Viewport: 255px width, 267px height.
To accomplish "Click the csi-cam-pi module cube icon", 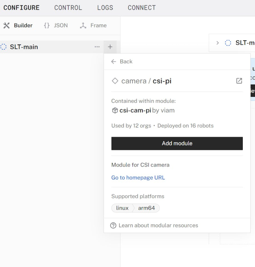I will point(115,110).
